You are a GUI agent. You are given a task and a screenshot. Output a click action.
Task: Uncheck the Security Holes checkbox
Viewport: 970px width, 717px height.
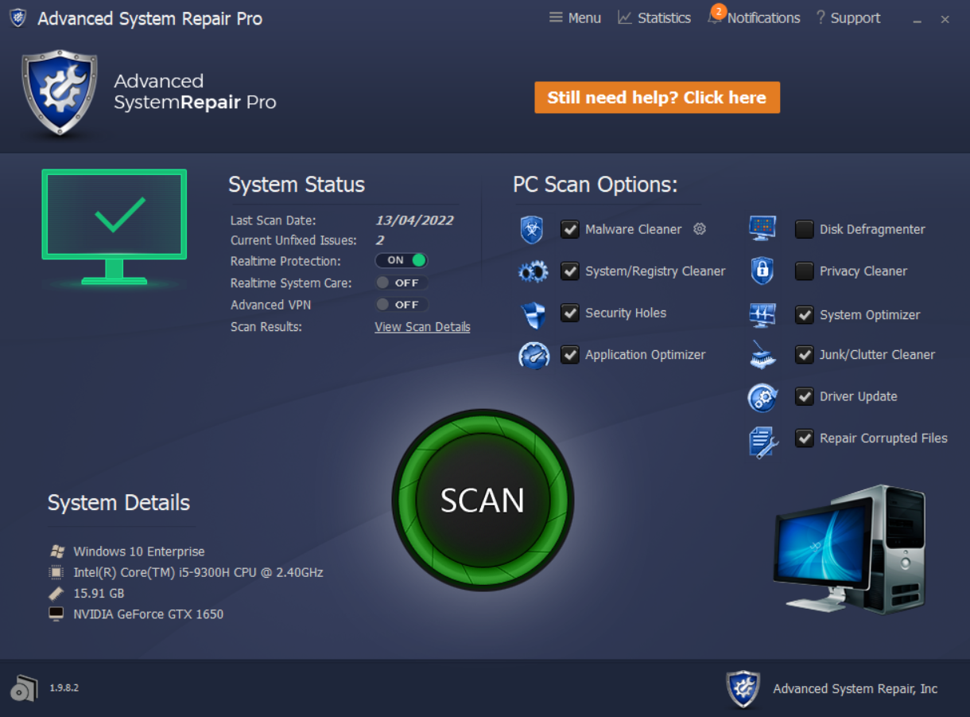[569, 313]
